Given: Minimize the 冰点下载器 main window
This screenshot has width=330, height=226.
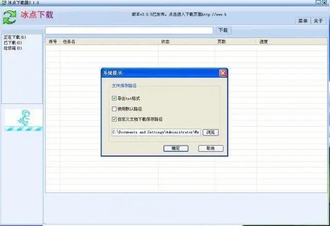Looking at the screenshot, I should pos(318,3).
